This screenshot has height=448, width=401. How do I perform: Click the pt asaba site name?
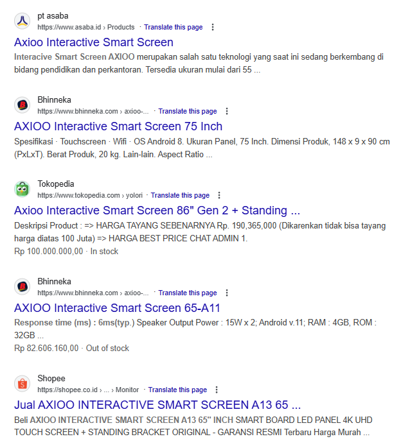click(x=53, y=16)
